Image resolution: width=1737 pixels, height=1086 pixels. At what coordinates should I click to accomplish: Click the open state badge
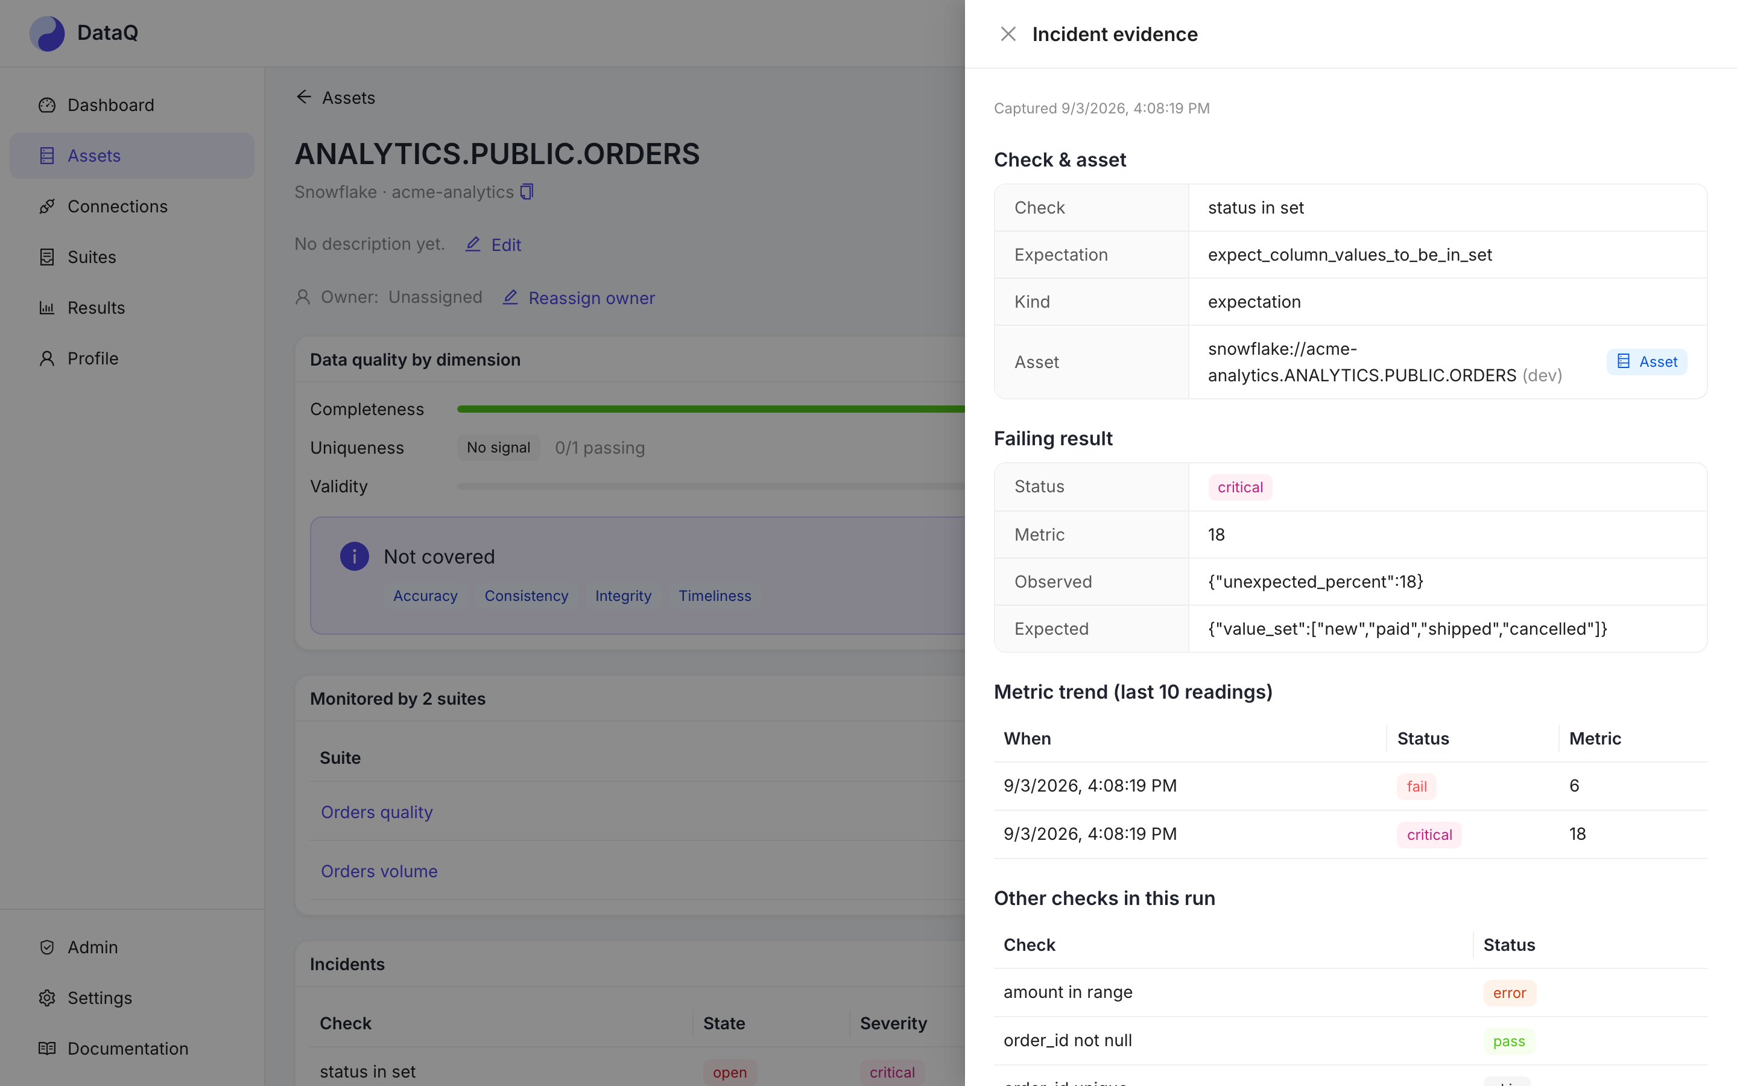[x=729, y=1072]
